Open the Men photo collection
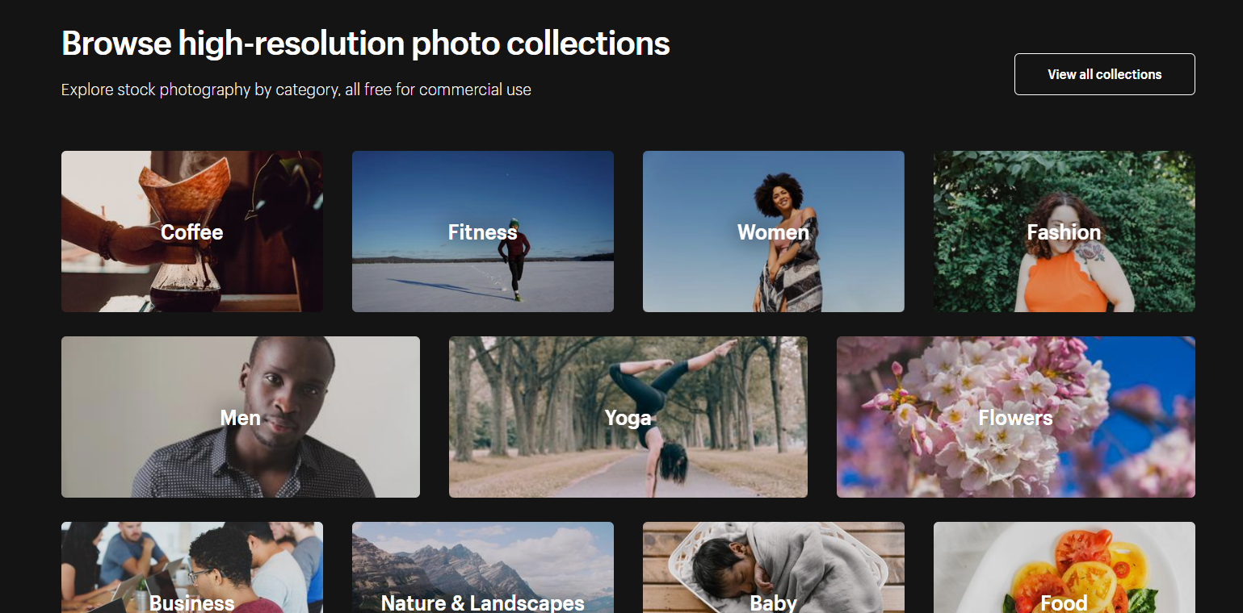The width and height of the screenshot is (1243, 613). pyautogui.click(x=241, y=417)
